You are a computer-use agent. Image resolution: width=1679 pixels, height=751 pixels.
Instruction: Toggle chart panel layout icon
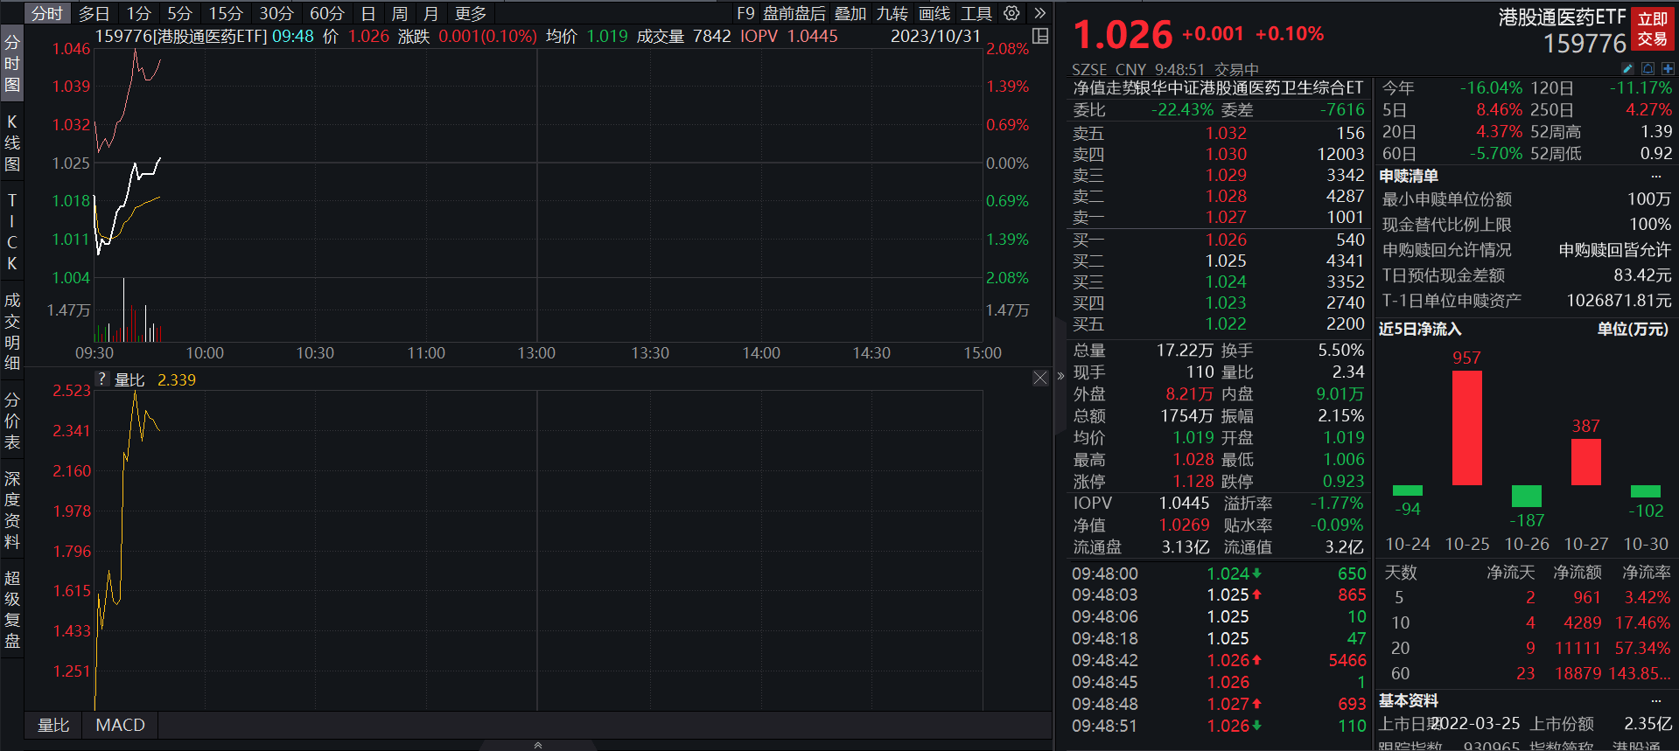click(1040, 36)
